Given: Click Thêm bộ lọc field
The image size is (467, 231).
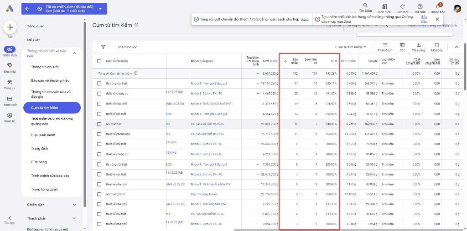Looking at the screenshot, I should point(127,47).
